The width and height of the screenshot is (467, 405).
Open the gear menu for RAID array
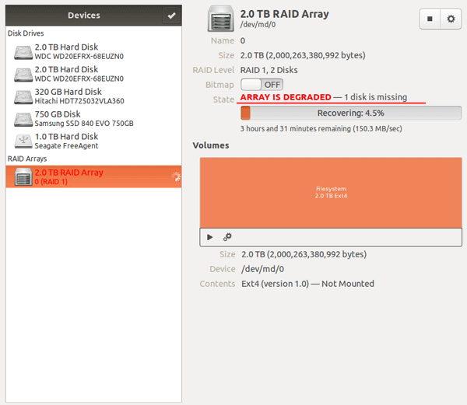pos(451,19)
